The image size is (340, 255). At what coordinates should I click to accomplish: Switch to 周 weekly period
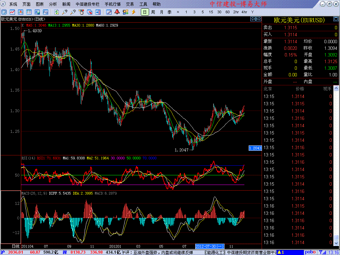tap(153, 12)
